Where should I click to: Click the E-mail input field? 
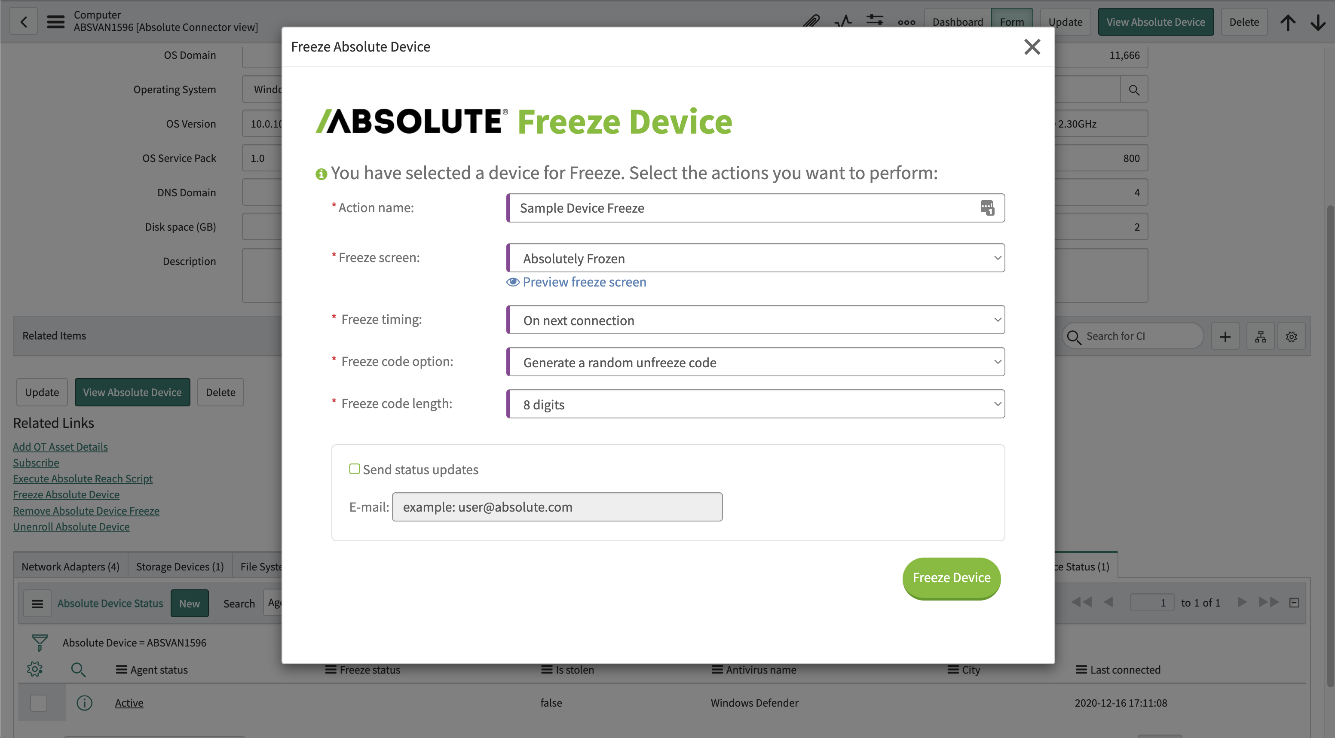click(x=557, y=506)
